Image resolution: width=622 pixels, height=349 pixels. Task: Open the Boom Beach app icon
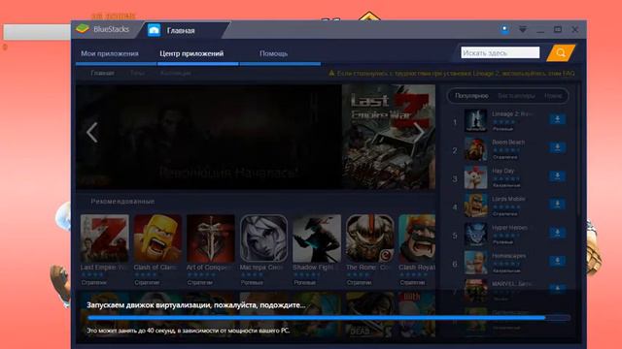click(x=475, y=148)
